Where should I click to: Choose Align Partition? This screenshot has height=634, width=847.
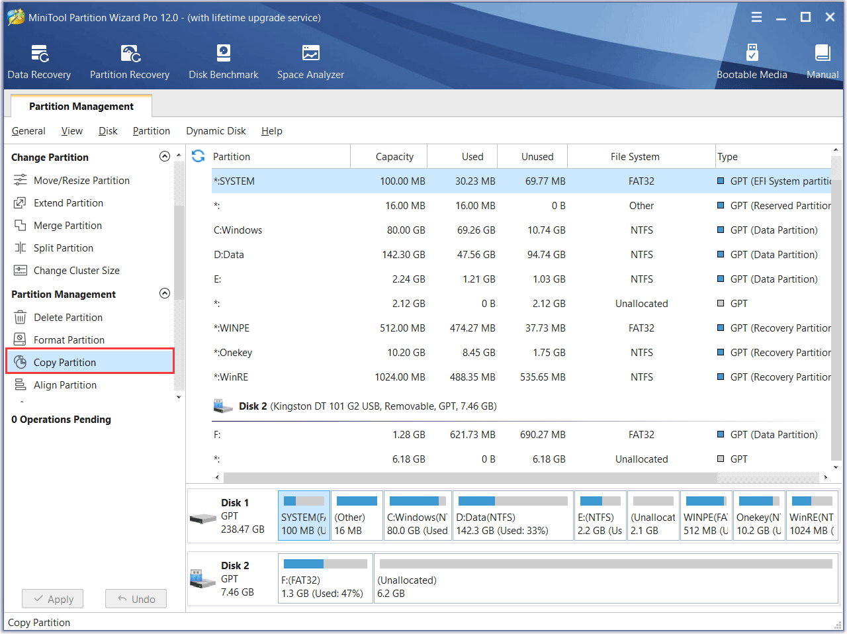(65, 385)
